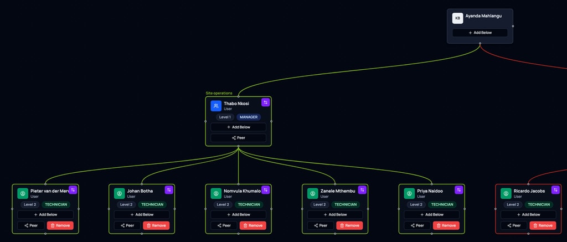Click Priya Naidoo's green user avatar
Screen dimensions: 567x242
409,193
